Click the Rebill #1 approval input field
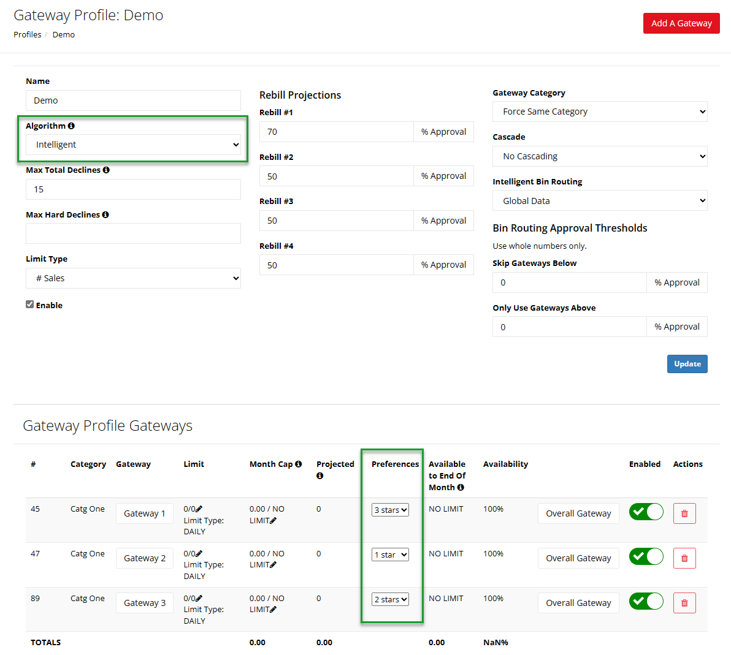This screenshot has width=731, height=655. [336, 132]
